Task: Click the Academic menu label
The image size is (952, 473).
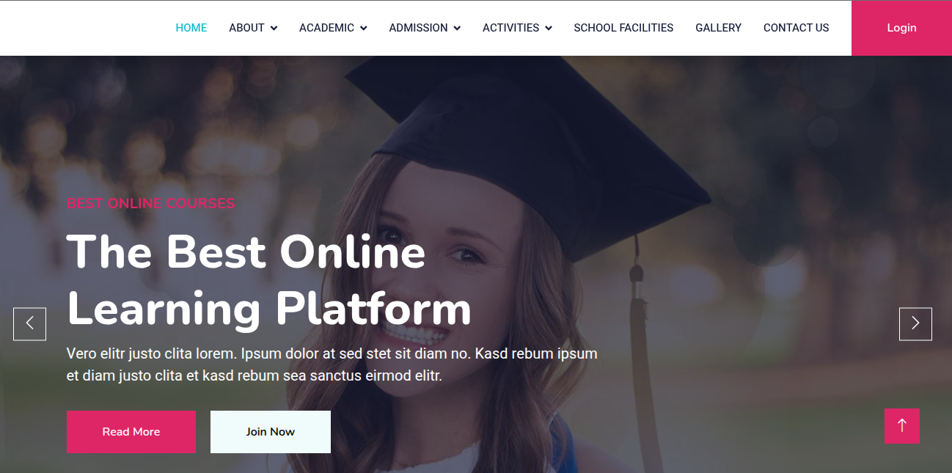Action: (326, 28)
